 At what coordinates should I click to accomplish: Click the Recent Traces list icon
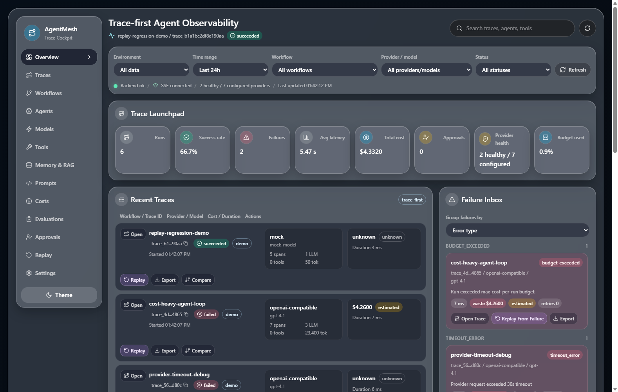pos(121,200)
